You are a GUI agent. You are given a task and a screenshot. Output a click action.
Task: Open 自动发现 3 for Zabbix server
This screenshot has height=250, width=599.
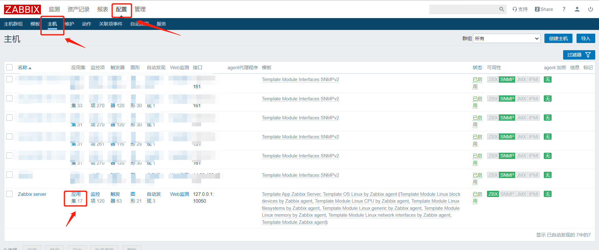pos(154,197)
